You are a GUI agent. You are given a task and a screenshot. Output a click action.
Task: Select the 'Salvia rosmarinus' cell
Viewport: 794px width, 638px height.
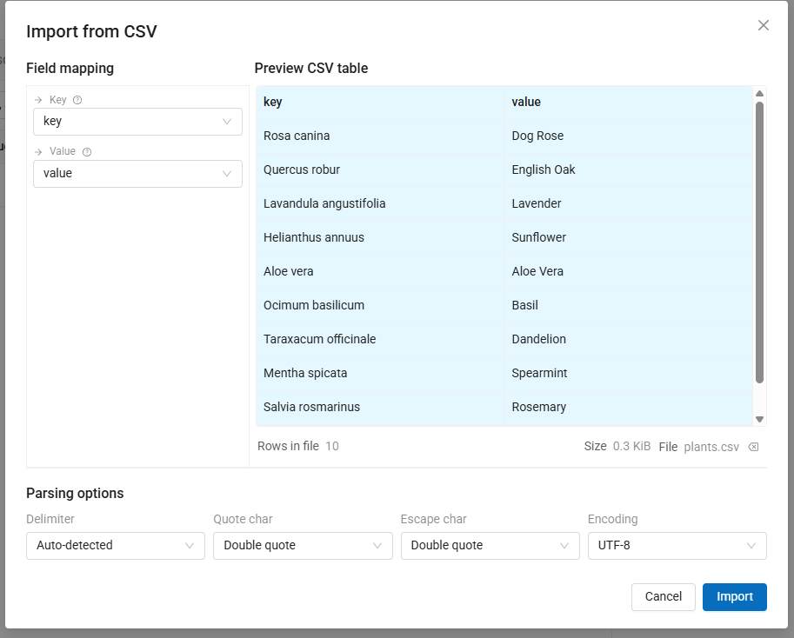(x=380, y=408)
